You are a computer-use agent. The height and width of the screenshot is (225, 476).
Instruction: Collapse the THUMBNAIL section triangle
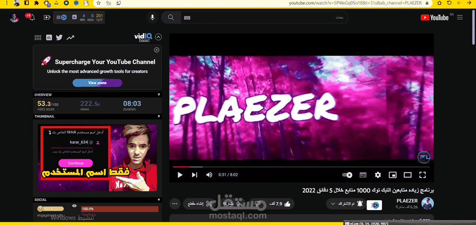click(x=159, y=116)
